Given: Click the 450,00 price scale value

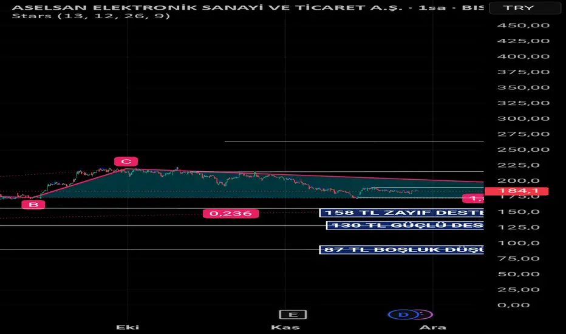Looking at the screenshot, I should (x=523, y=26).
